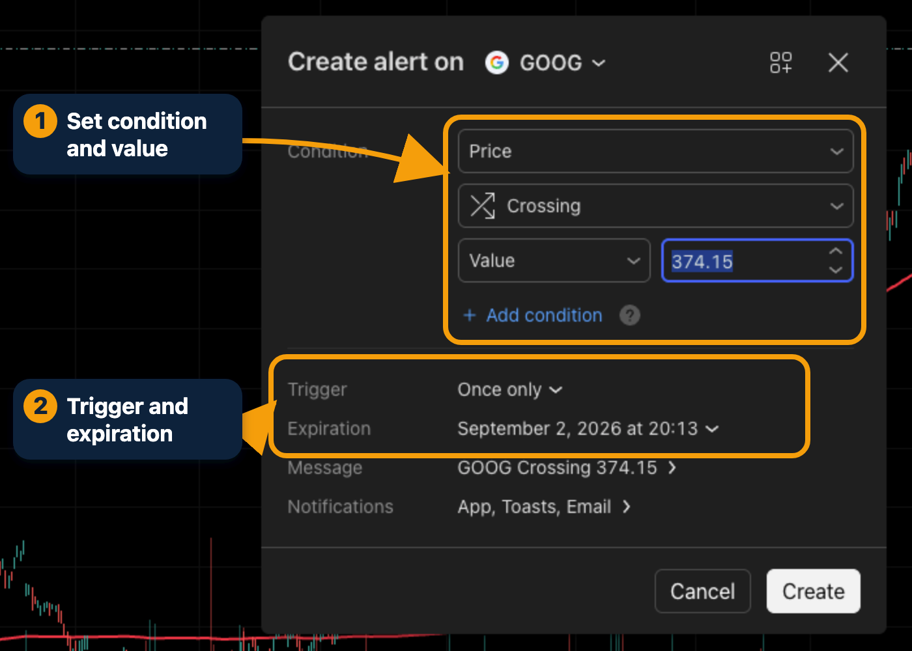
Task: Open the Value type dropdown
Action: tap(554, 260)
